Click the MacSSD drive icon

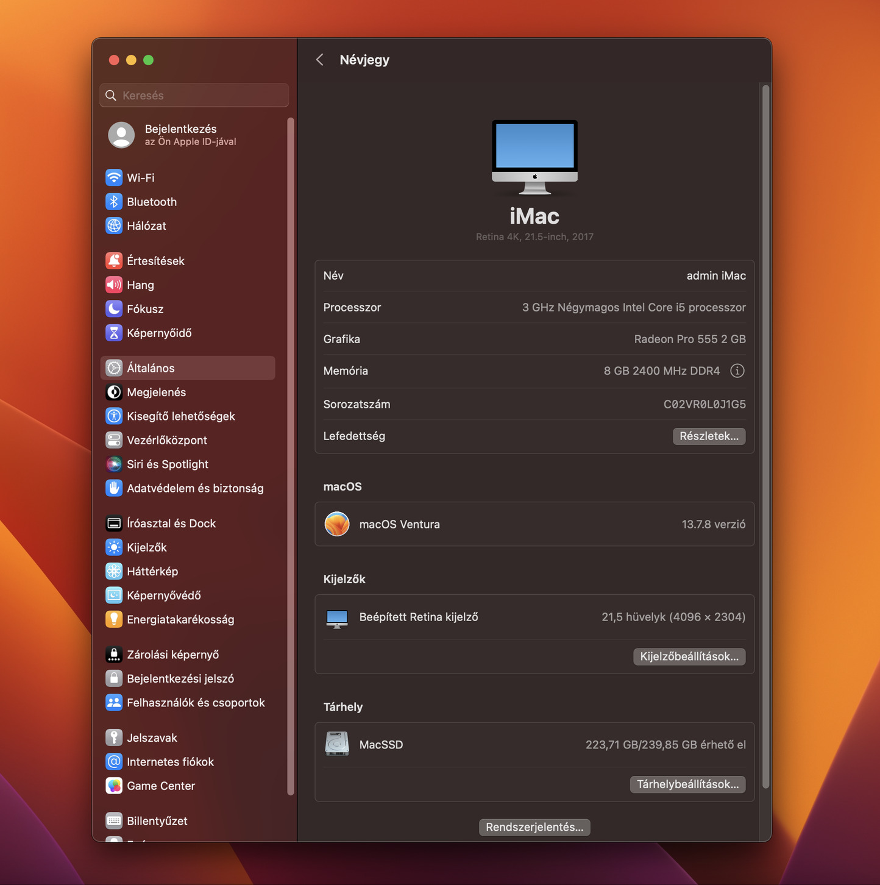(x=337, y=744)
